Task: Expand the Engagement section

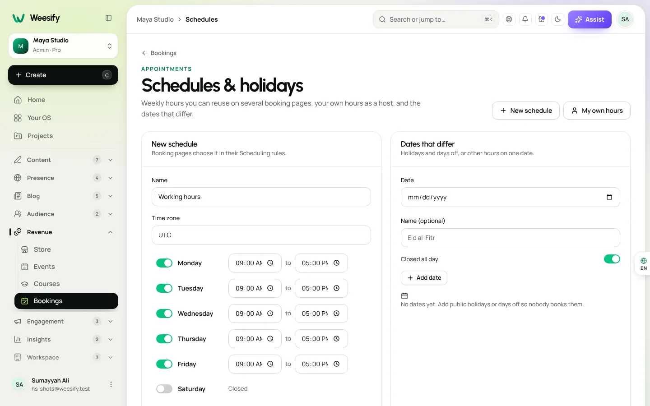Action: (x=63, y=321)
